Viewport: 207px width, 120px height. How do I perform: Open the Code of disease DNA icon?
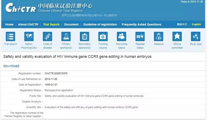[x=48, y=36]
